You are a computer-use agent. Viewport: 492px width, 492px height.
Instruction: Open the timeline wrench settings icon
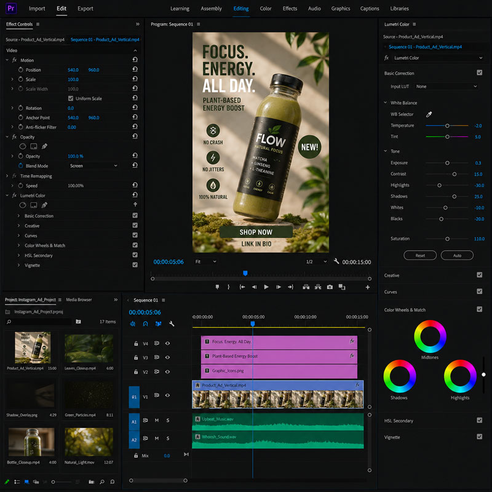click(172, 323)
